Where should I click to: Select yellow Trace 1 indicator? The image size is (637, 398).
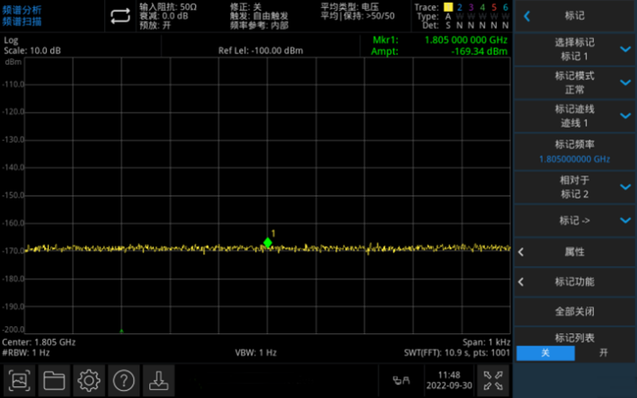(448, 7)
